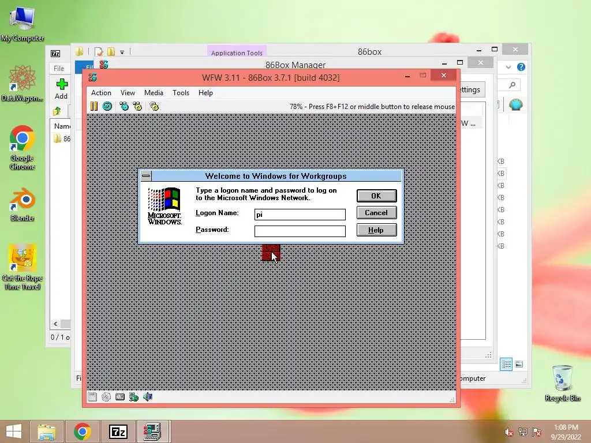Click the Add button in 7-Zip window
Image resolution: width=591 pixels, height=443 pixels.
click(x=61, y=89)
